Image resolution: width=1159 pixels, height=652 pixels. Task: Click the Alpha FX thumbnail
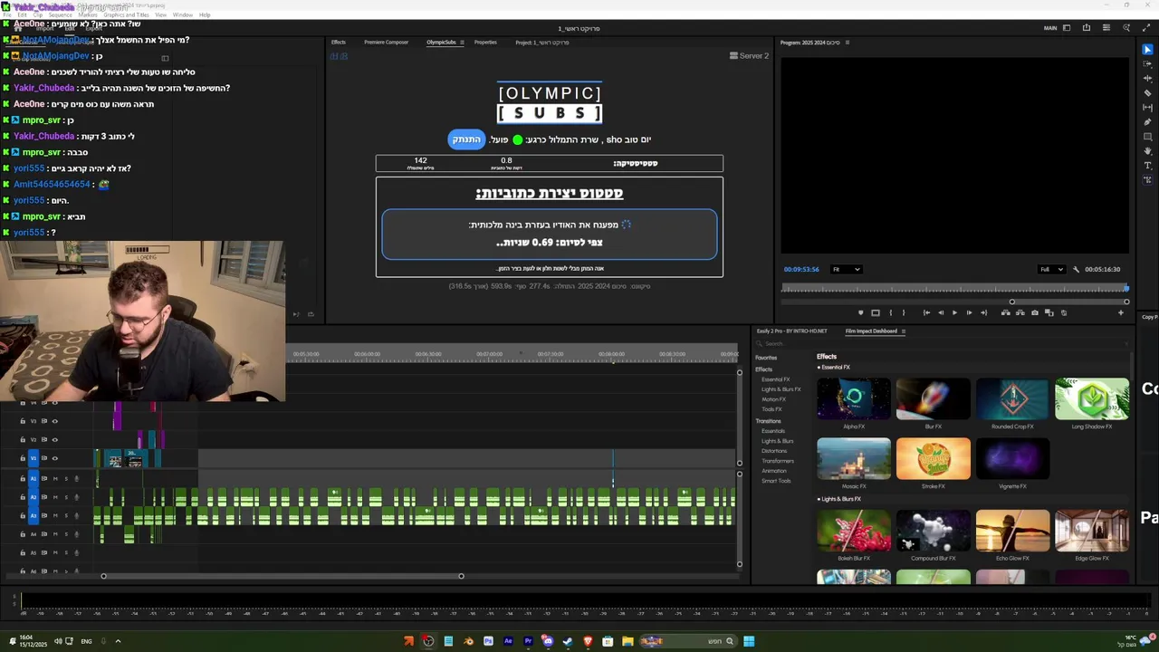(854, 399)
